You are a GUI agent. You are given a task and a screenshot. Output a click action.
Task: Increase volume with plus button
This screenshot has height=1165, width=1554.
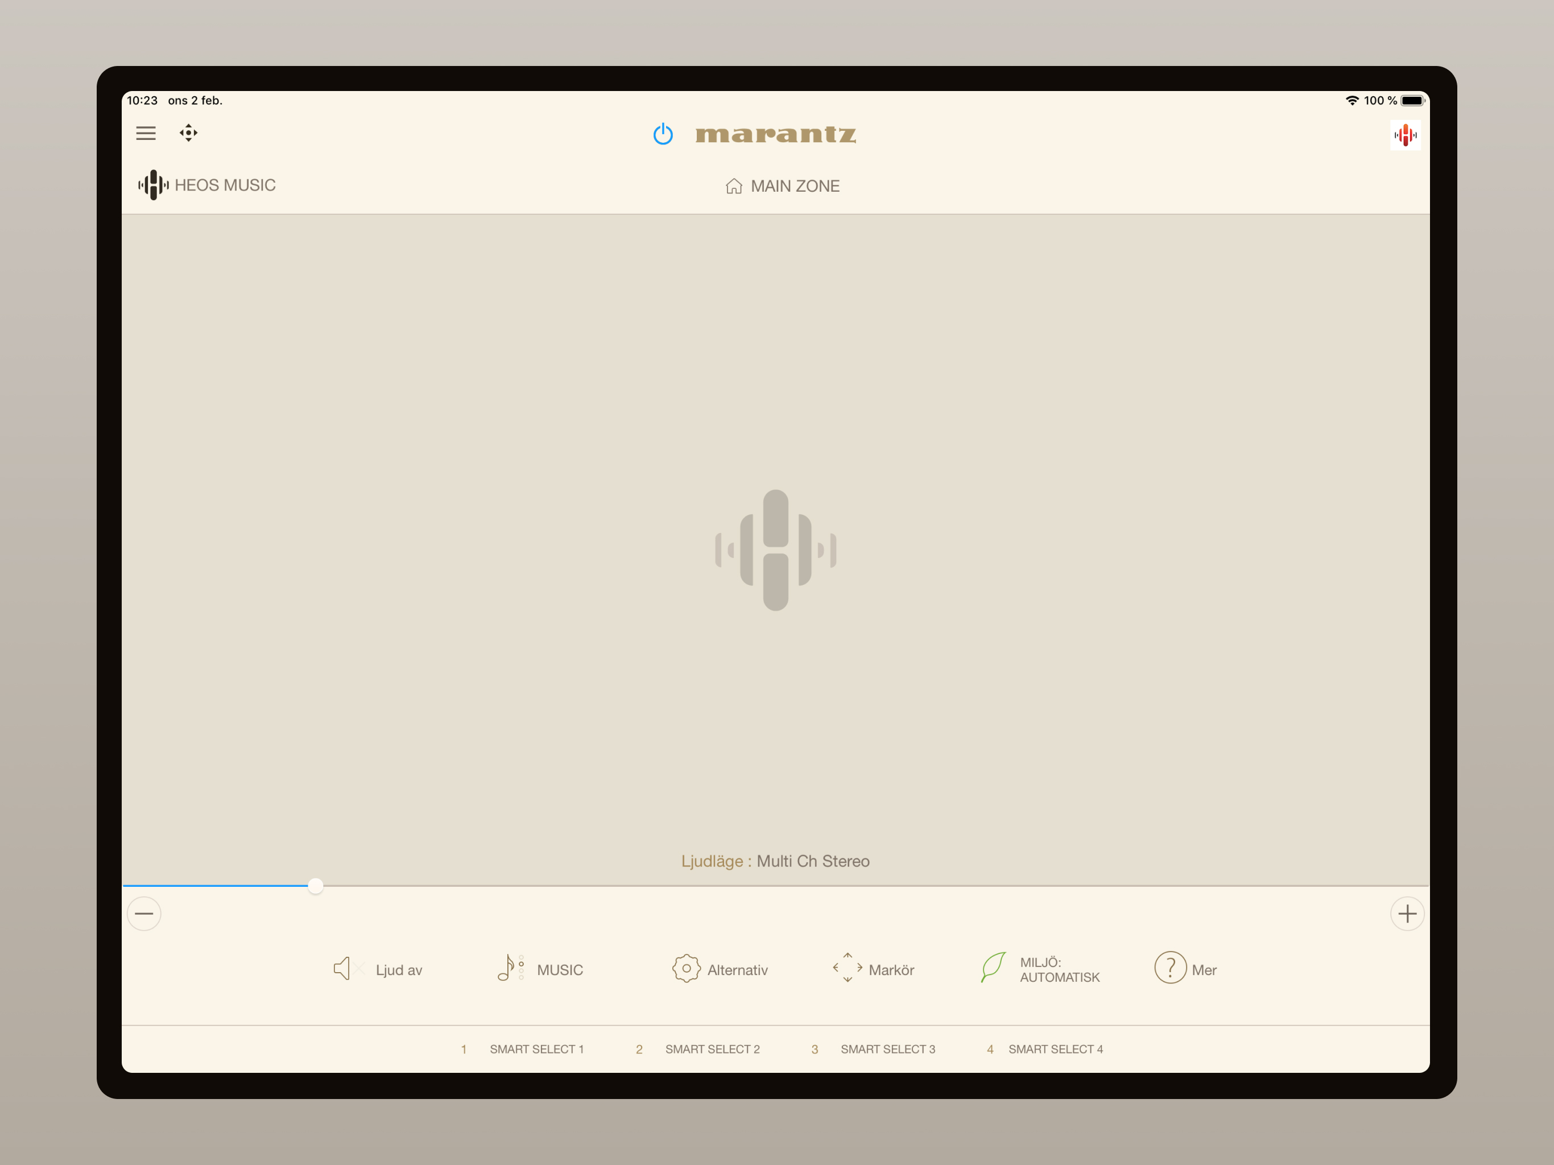(1407, 914)
